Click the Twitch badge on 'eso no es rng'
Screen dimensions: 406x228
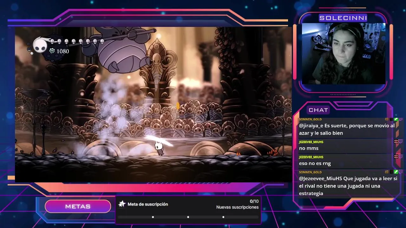pos(401,157)
